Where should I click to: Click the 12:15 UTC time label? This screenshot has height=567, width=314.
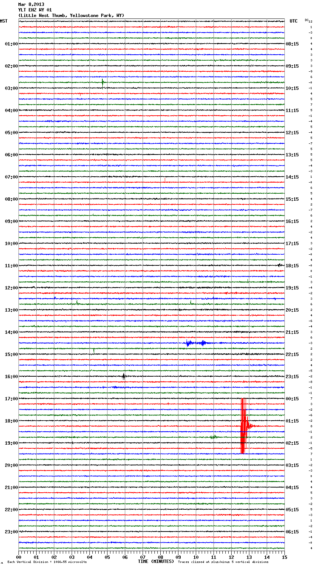tap(292, 133)
